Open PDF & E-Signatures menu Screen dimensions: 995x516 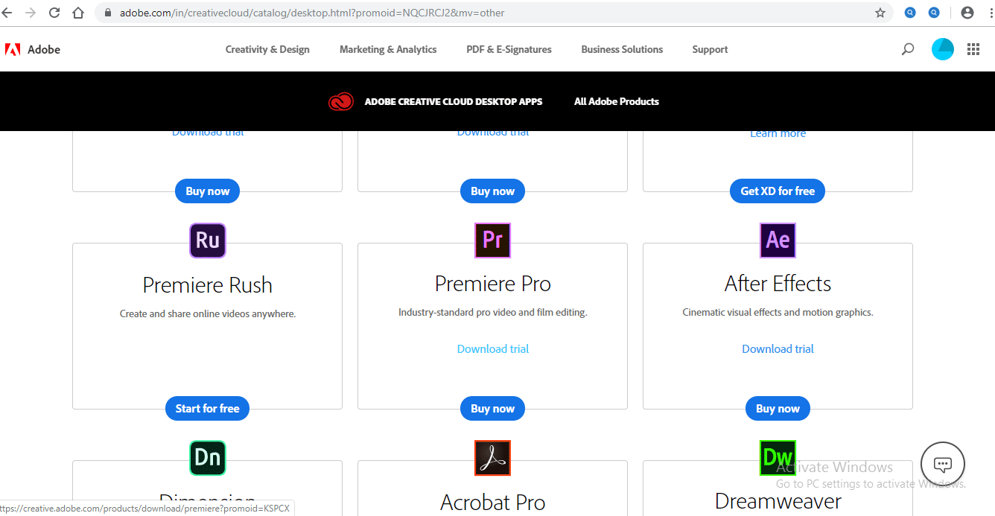pos(509,50)
